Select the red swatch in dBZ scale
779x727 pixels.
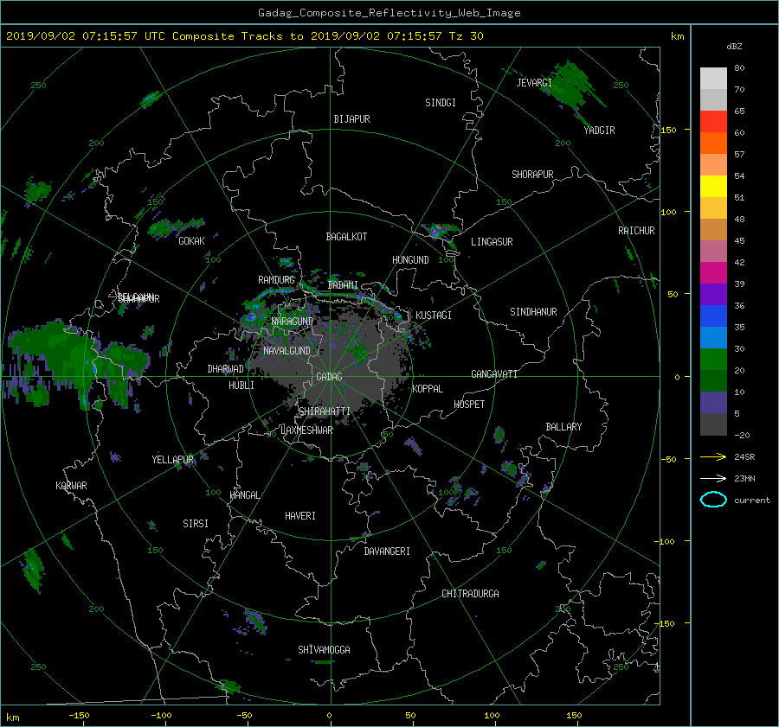click(x=713, y=122)
